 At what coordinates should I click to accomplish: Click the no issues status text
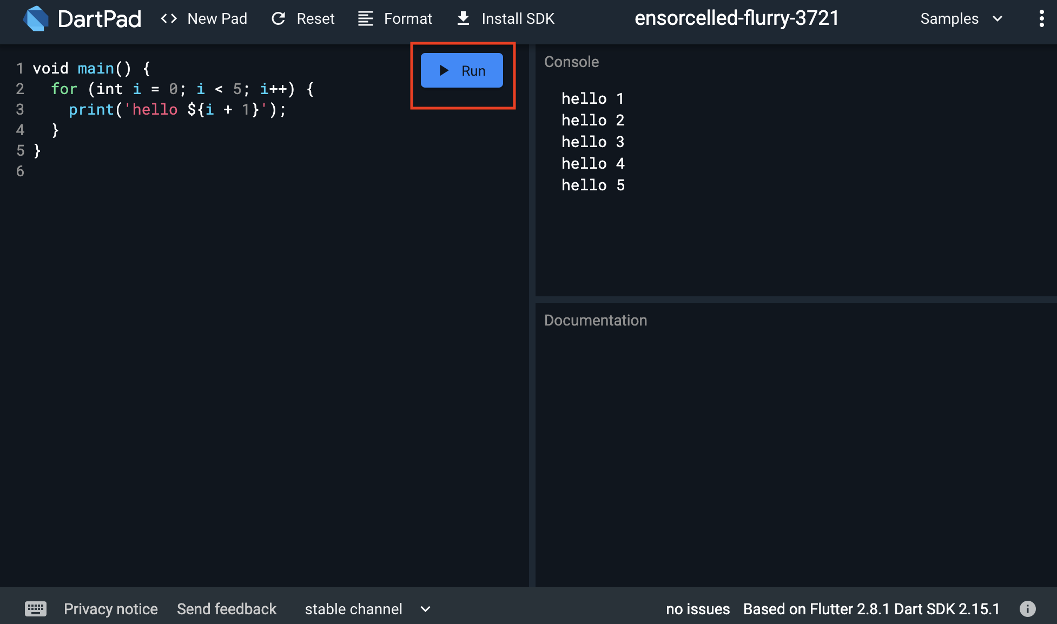[698, 609]
